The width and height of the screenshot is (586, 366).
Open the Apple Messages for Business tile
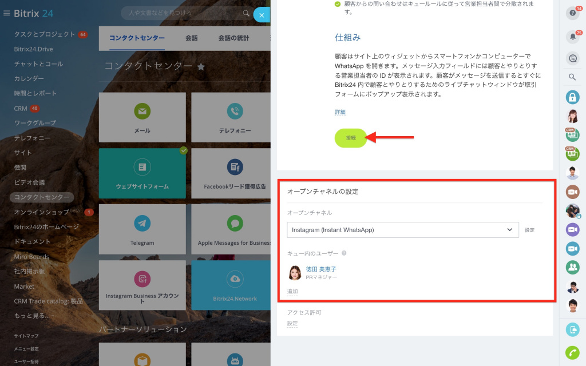coord(231,229)
